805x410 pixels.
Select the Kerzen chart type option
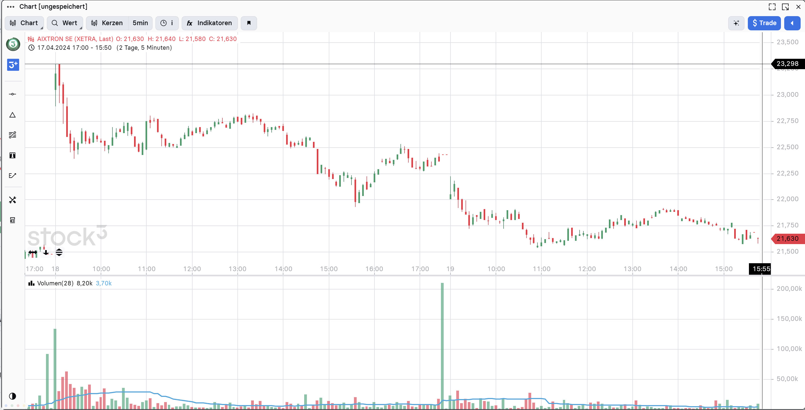point(107,23)
